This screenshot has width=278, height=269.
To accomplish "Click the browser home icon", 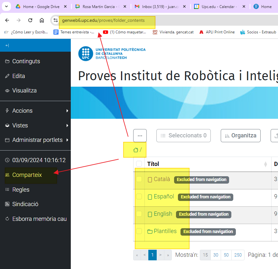I will (42, 20).
